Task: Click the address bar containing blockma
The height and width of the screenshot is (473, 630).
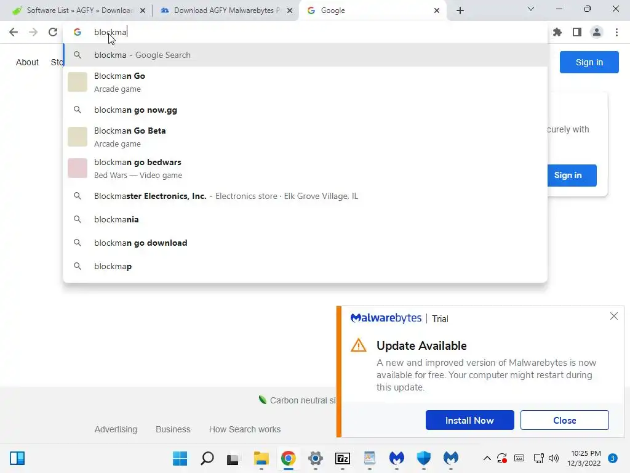Action: point(305,32)
